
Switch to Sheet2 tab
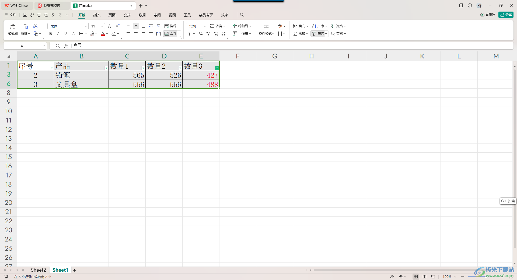(38, 270)
